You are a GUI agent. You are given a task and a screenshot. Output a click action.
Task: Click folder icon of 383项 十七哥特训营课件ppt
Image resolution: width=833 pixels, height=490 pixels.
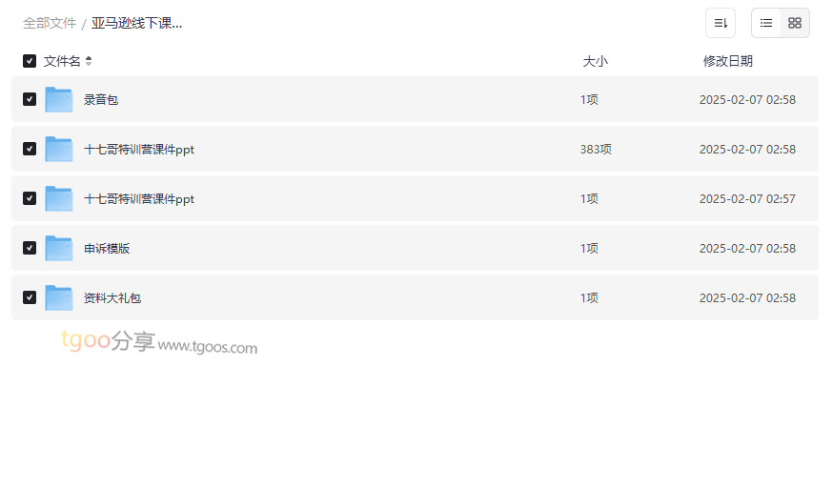(59, 149)
